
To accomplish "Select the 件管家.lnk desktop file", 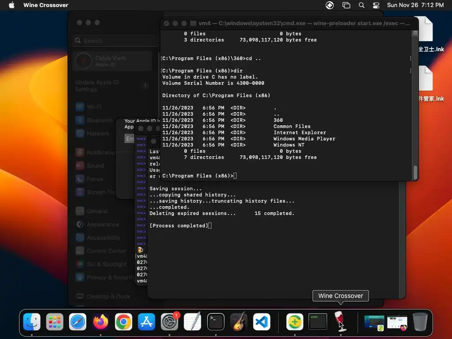I will pyautogui.click(x=431, y=84).
